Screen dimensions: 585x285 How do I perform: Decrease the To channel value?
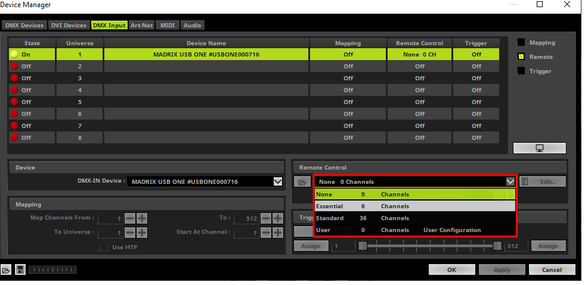(265, 218)
